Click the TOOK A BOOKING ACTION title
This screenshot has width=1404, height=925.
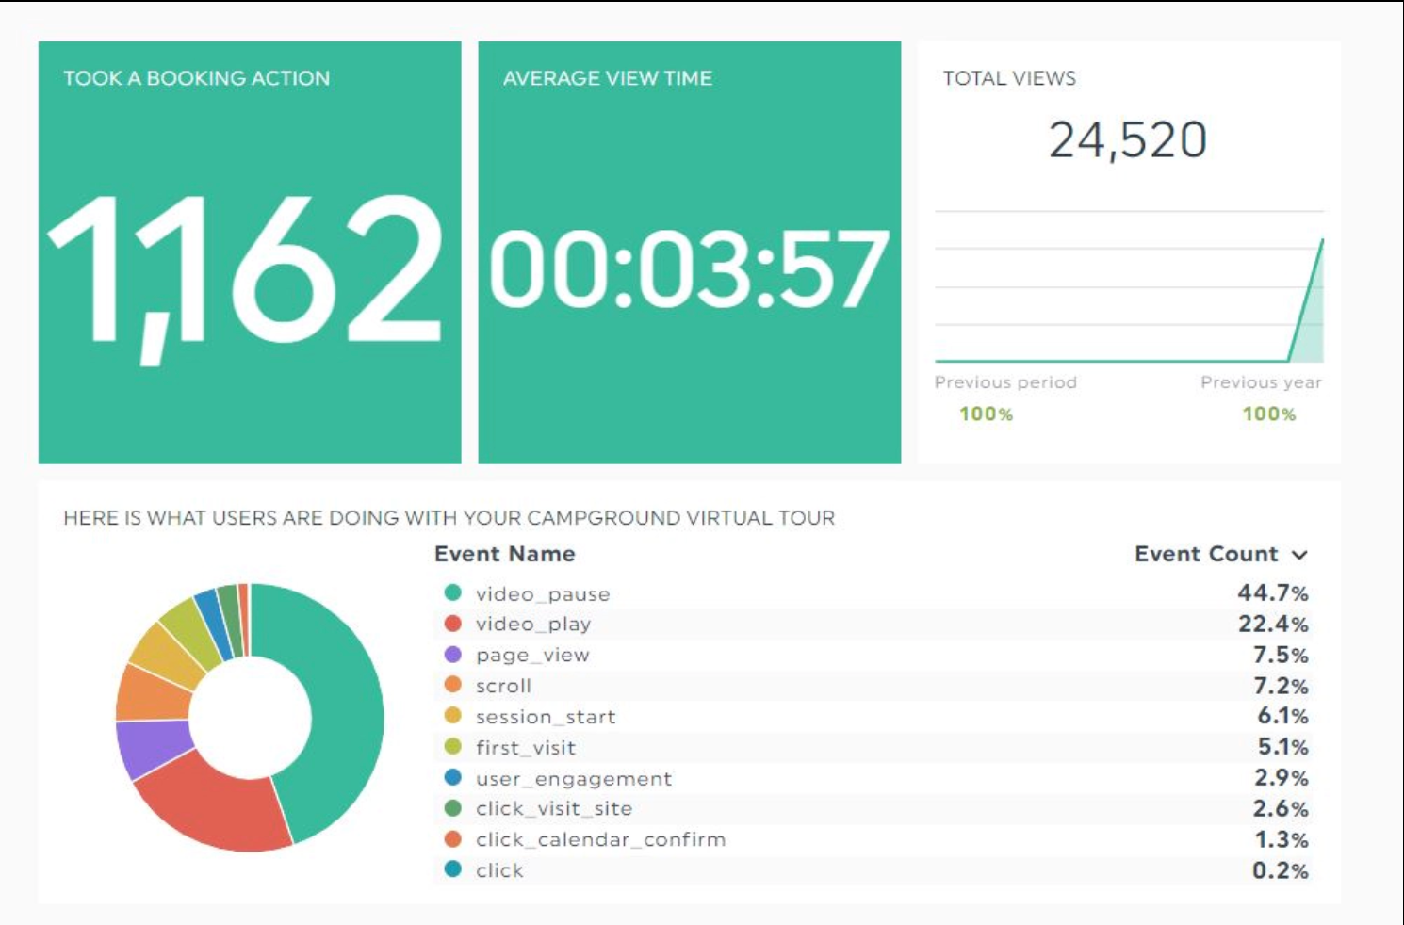click(197, 78)
